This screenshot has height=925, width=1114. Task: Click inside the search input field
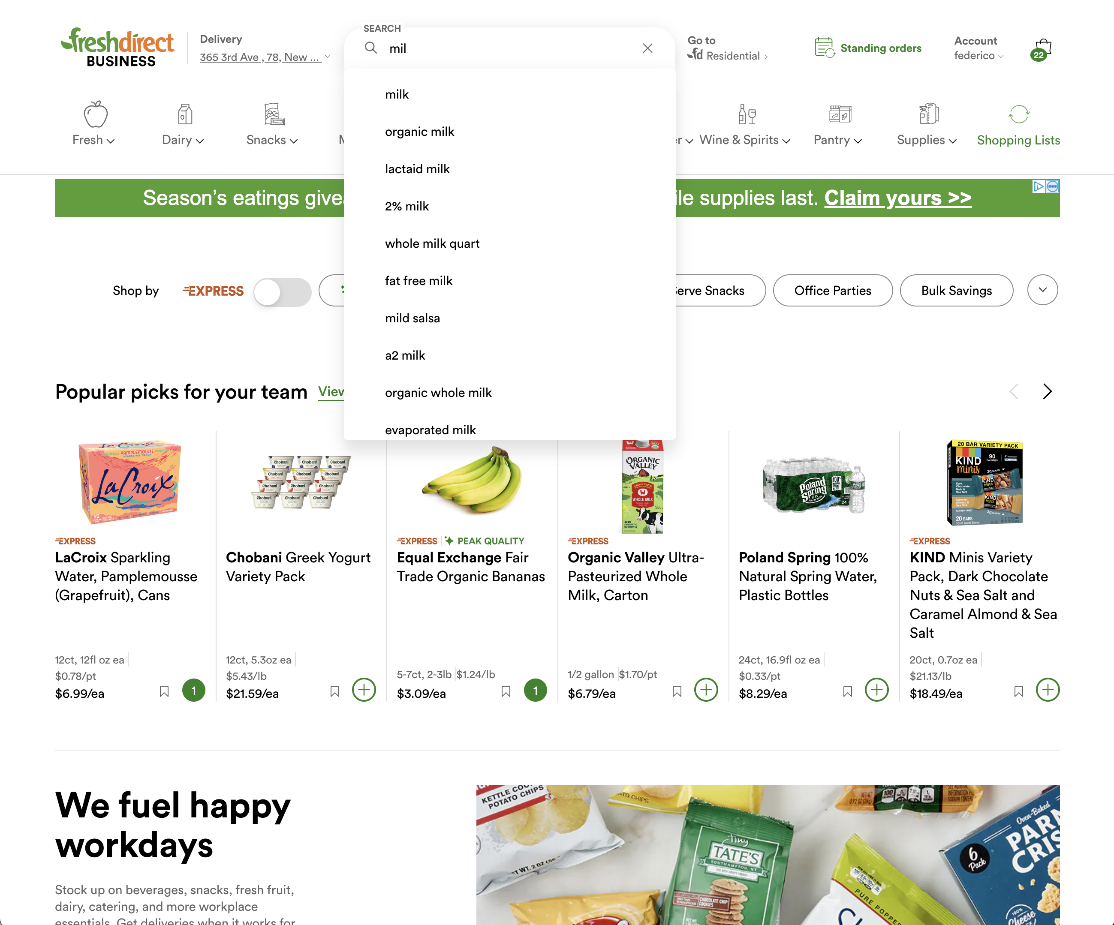tap(509, 48)
